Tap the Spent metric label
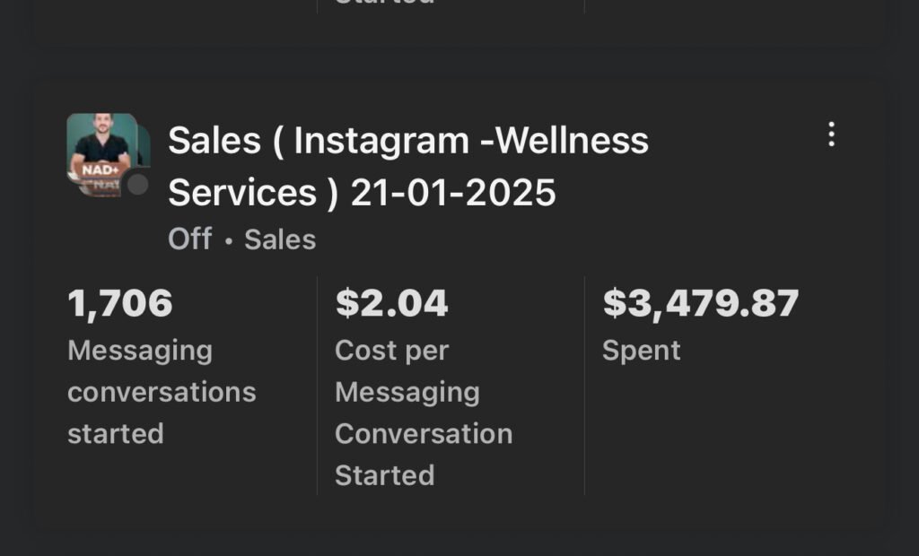The image size is (919, 556). (641, 351)
